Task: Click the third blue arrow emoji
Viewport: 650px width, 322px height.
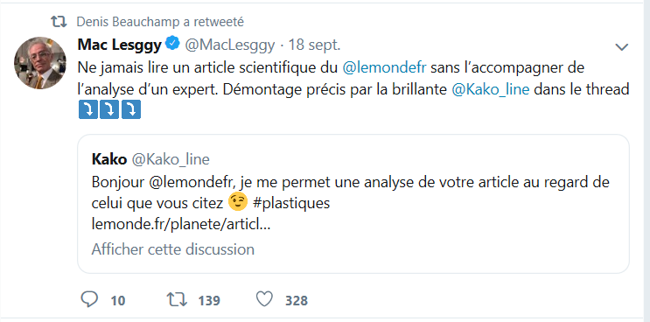Action: pos(131,109)
